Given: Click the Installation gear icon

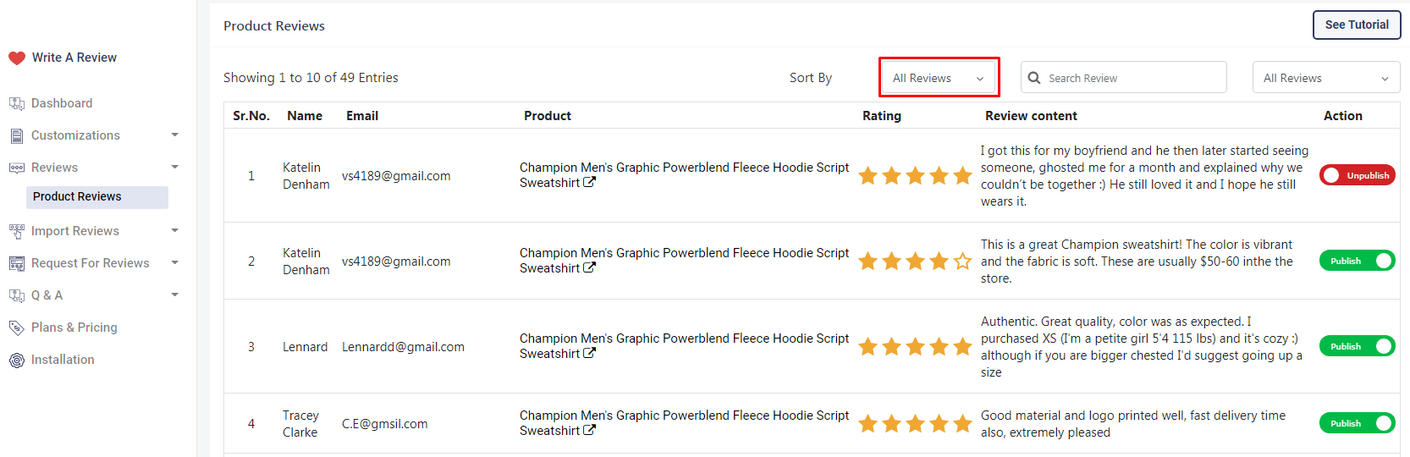Looking at the screenshot, I should [17, 361].
